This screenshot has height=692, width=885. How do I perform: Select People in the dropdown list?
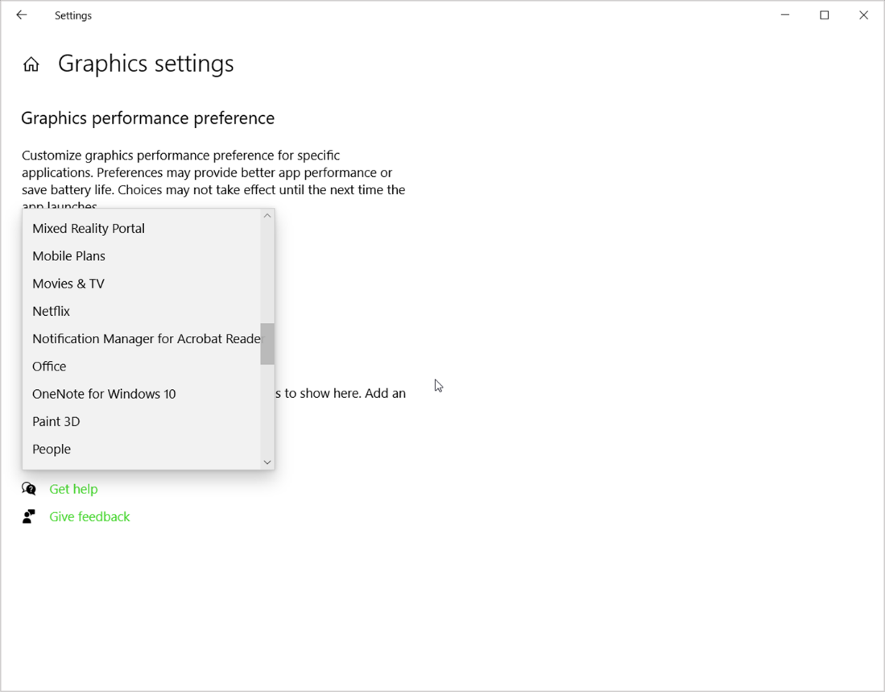(51, 449)
